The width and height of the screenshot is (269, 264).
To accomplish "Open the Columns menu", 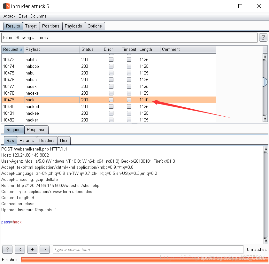I will (38, 16).
